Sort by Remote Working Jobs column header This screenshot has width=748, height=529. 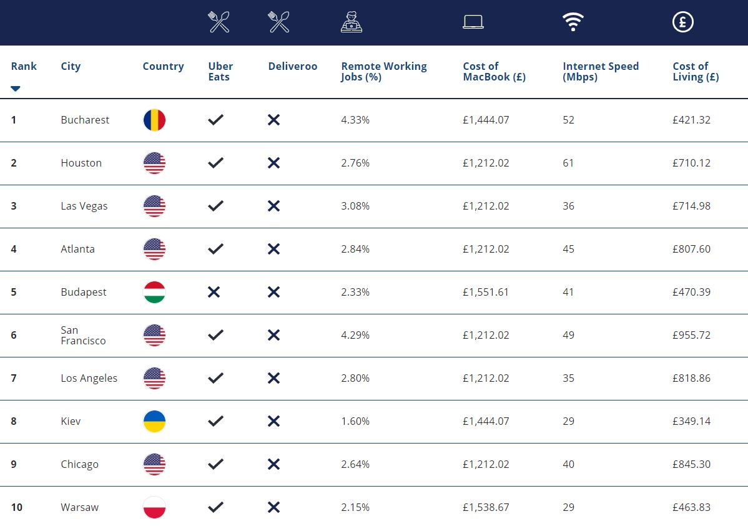[383, 72]
